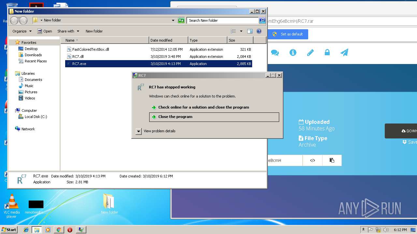Screen dimensions: 417x234
Task: Select the RC7.dll file
Action: (x=78, y=57)
